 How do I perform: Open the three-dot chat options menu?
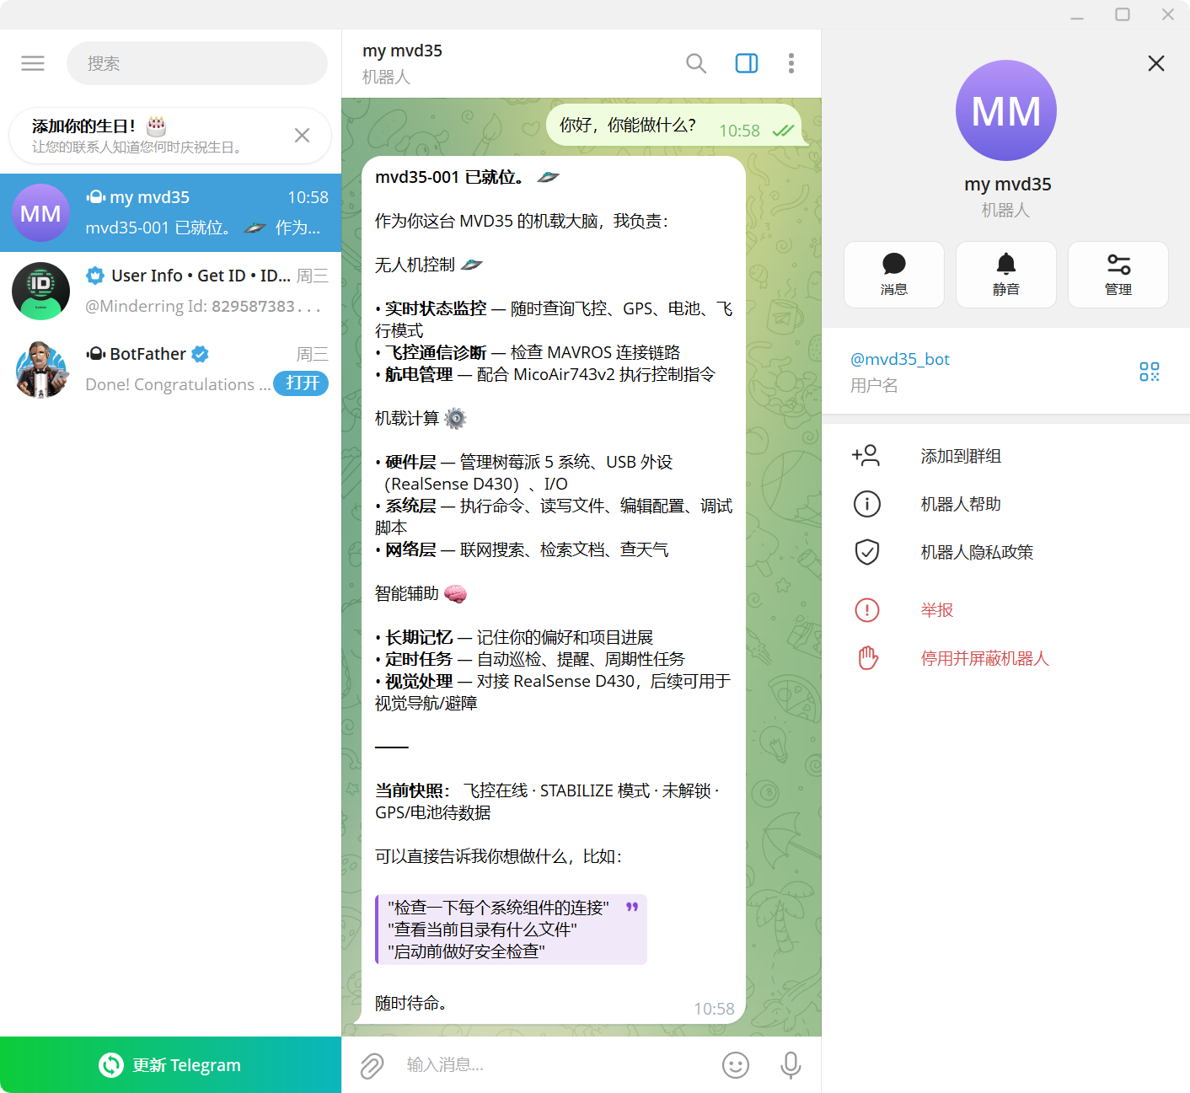click(x=791, y=63)
